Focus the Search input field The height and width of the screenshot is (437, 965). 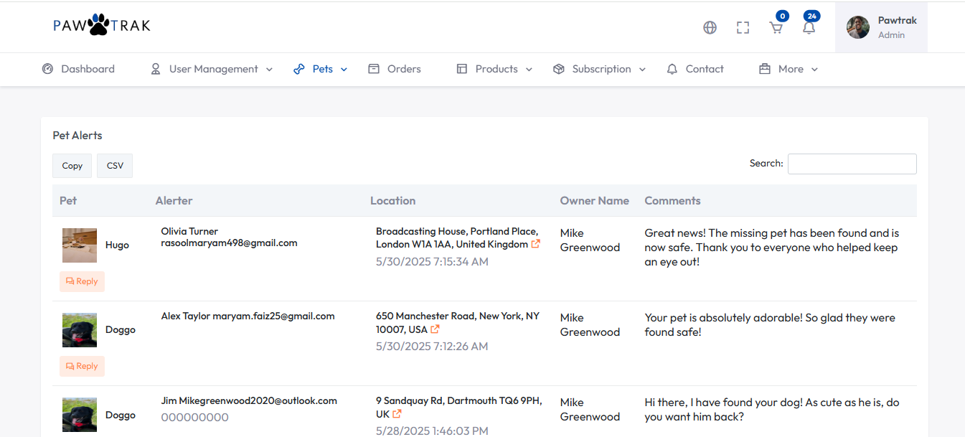click(852, 164)
